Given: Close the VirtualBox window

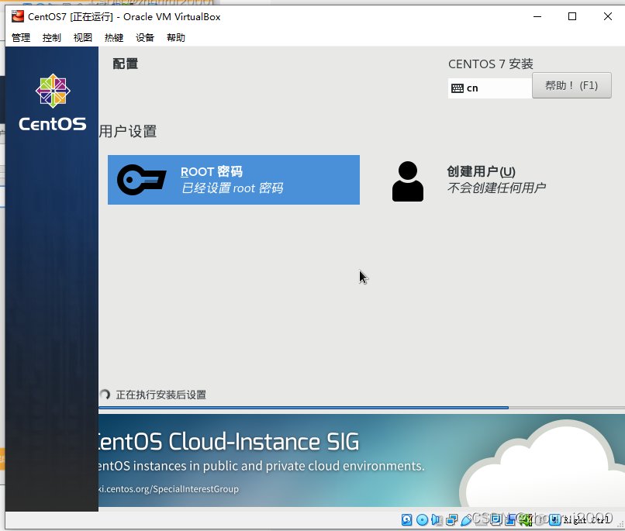Looking at the screenshot, I should click(x=607, y=17).
